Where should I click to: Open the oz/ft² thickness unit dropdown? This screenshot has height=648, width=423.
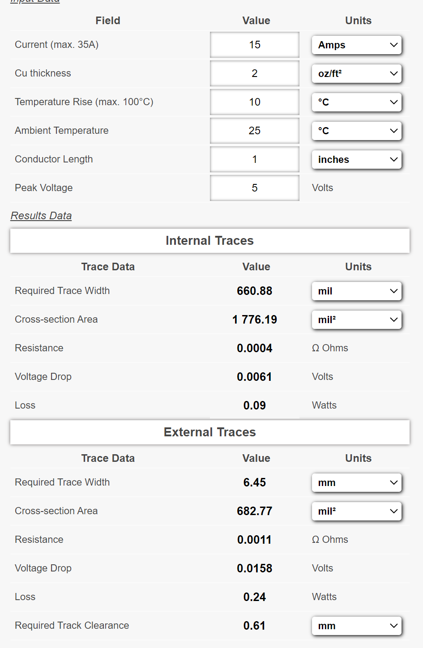pos(356,74)
